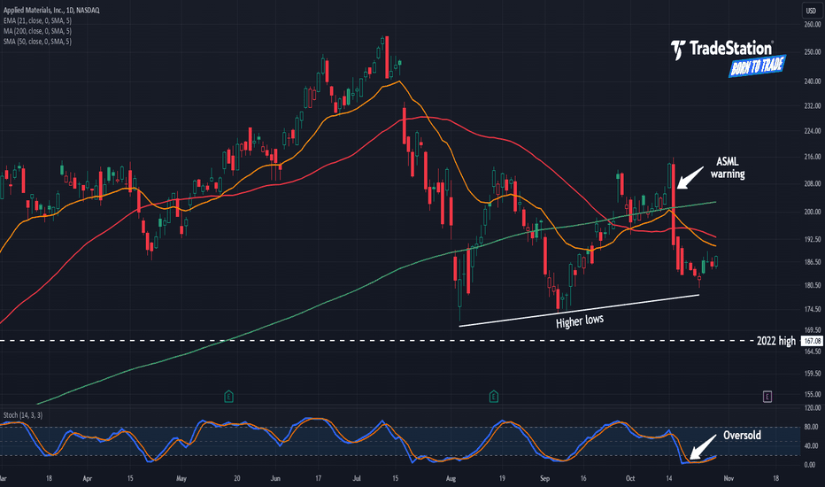Click the 200.00 price axis label
This screenshot has width=825, height=487.
(x=813, y=212)
